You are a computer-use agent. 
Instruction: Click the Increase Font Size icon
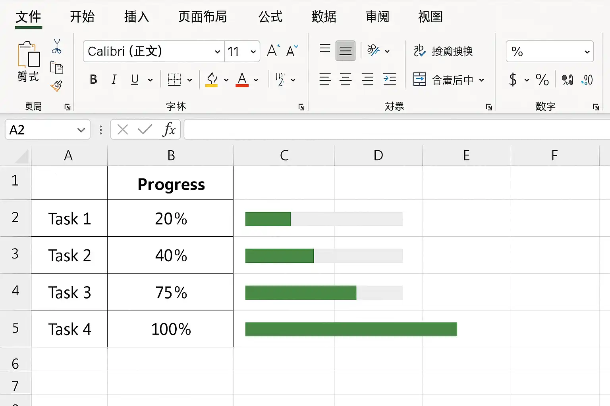point(273,51)
